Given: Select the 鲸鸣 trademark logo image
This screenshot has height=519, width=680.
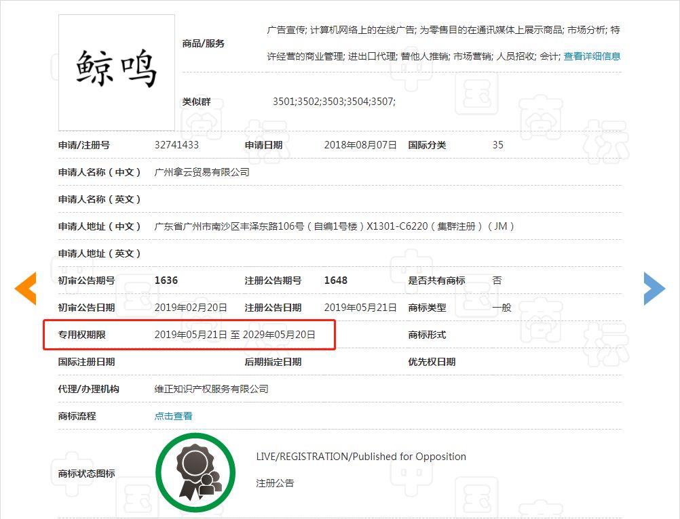Looking at the screenshot, I should coord(115,72).
